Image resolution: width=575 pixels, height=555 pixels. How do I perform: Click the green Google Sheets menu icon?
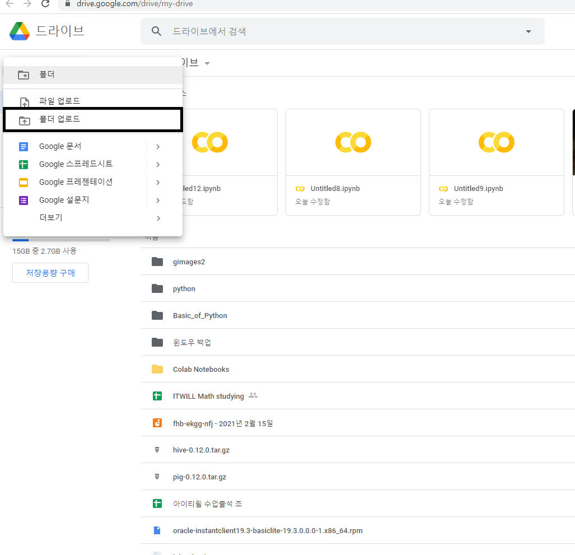click(24, 164)
